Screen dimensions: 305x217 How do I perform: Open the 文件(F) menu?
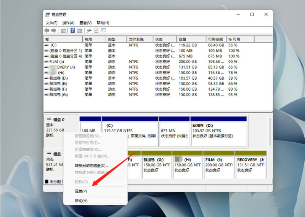[x=51, y=23]
